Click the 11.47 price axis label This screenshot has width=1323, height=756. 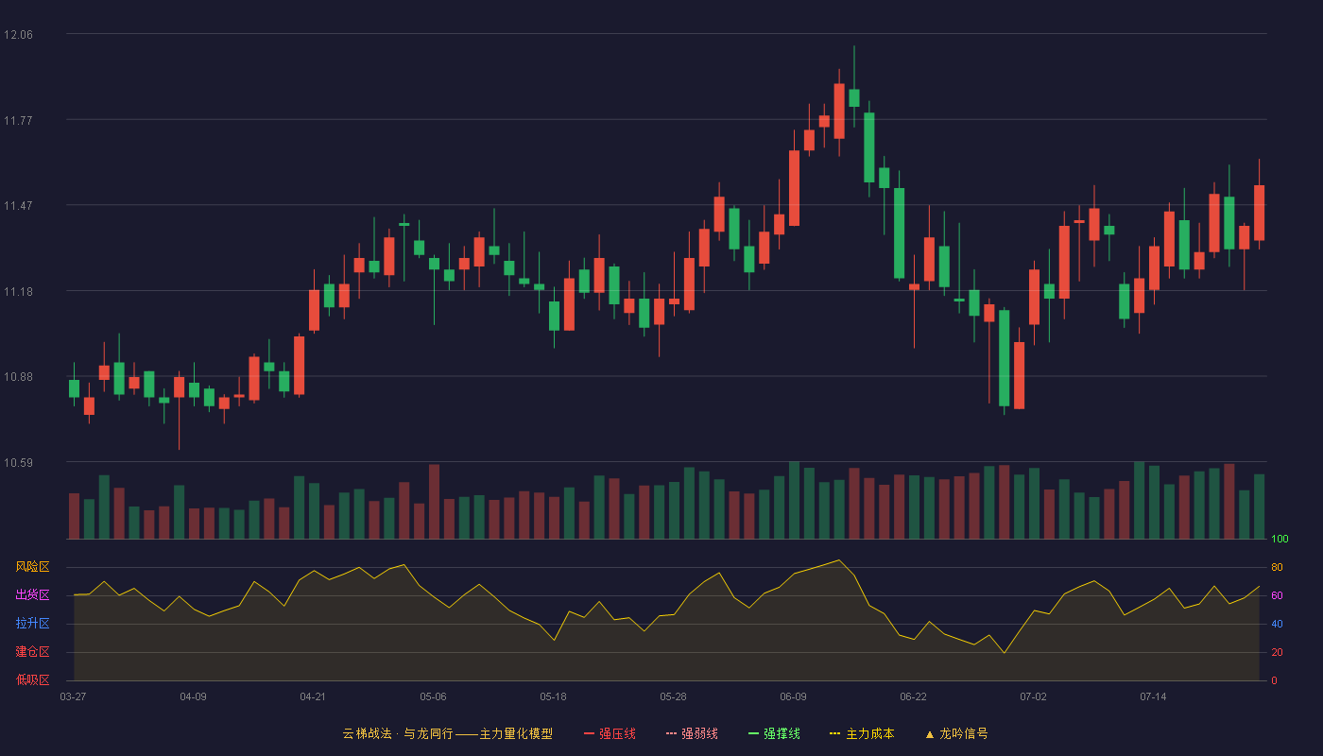click(x=18, y=206)
